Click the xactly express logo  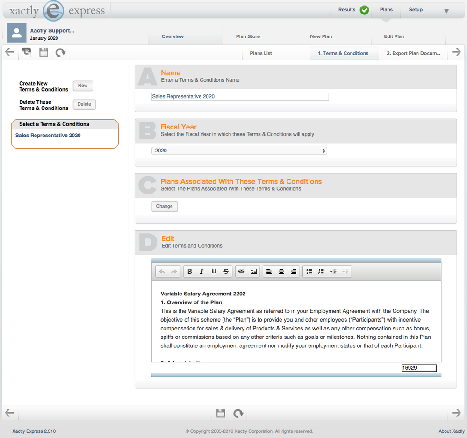click(57, 11)
